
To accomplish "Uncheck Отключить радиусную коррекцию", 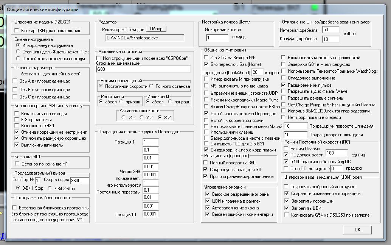I will pos(17,138).
